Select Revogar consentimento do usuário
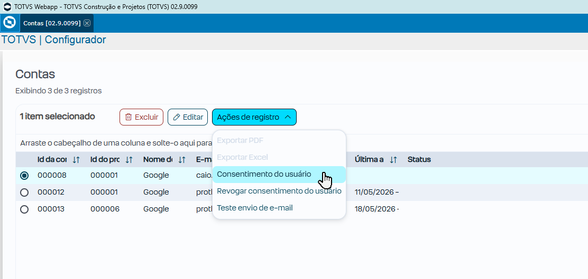The height and width of the screenshot is (279, 588). tap(279, 191)
